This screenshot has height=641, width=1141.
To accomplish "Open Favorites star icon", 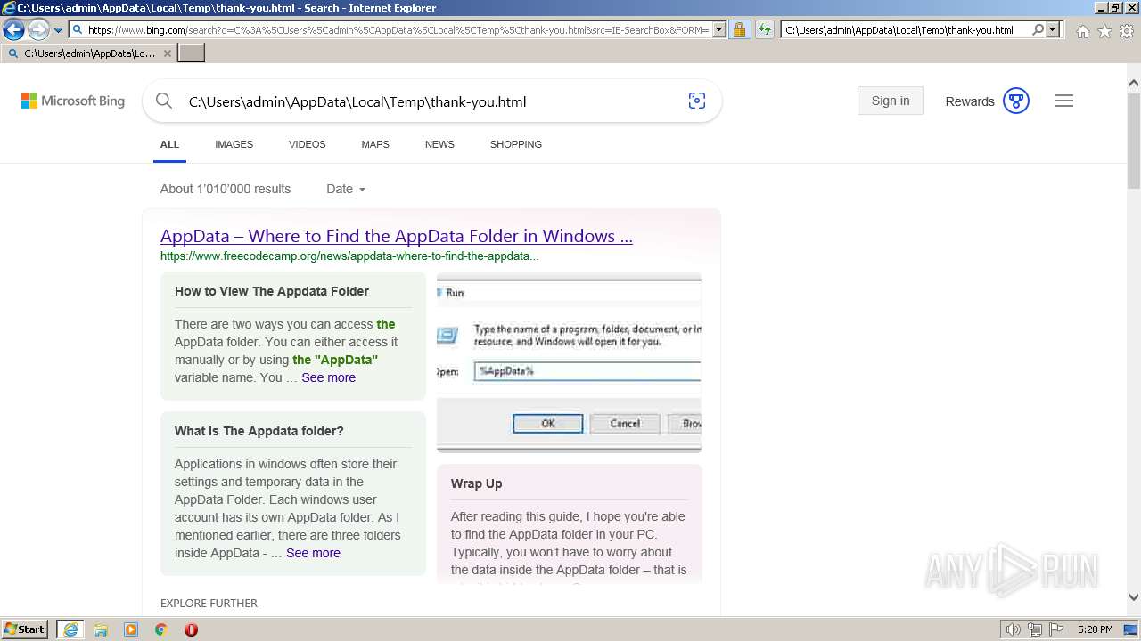I will (x=1104, y=31).
